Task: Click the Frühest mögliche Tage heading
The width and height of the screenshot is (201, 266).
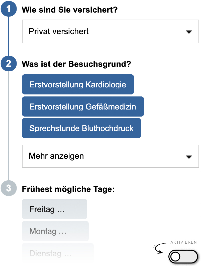Action: pyautogui.click(x=68, y=189)
